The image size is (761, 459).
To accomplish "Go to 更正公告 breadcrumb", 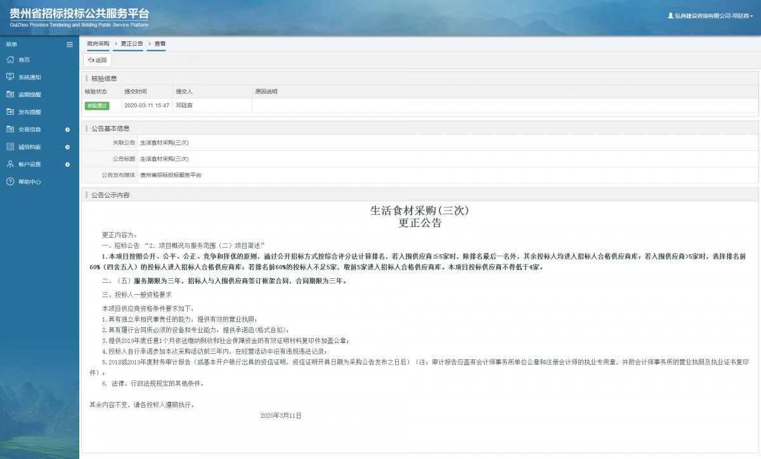I will coord(132,44).
